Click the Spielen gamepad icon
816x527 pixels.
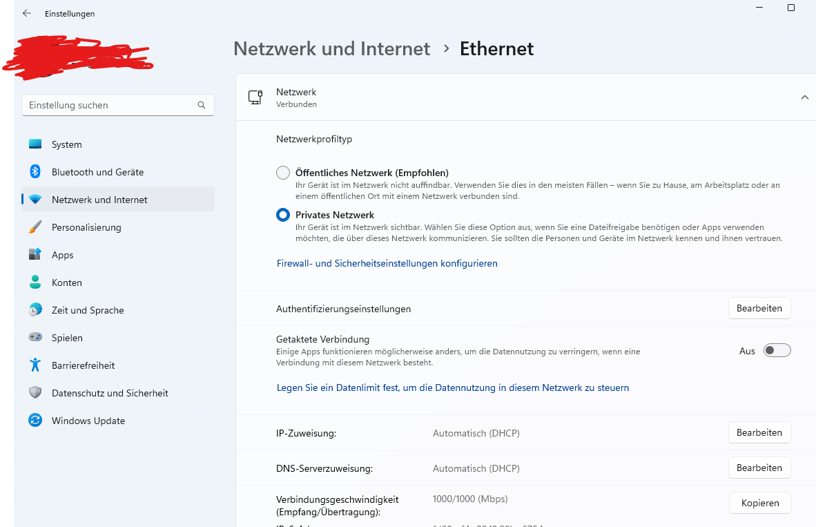coord(35,338)
